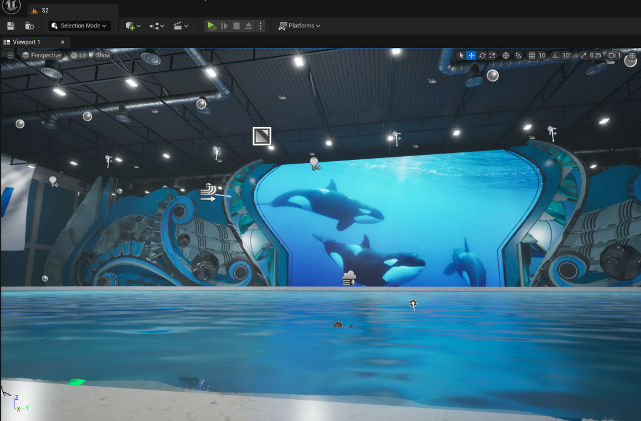Open the Selection Mode dropdown
The image size is (641, 421).
click(79, 26)
